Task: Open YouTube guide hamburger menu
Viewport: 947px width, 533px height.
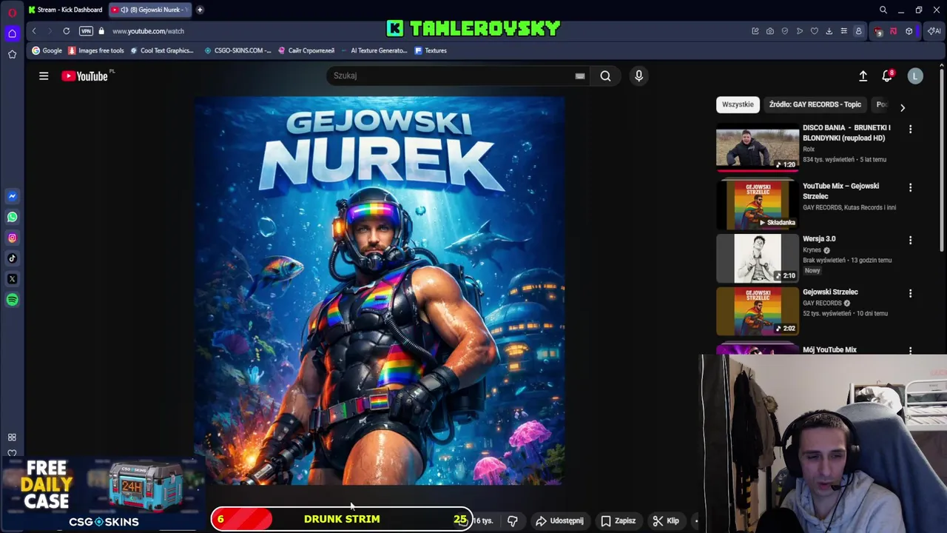Action: pos(44,76)
